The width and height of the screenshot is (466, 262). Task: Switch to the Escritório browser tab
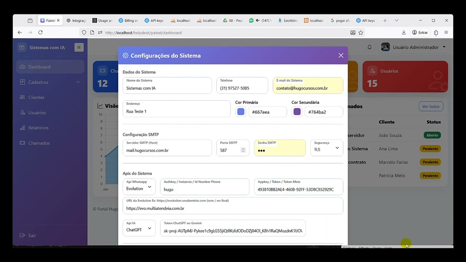pos(288,21)
